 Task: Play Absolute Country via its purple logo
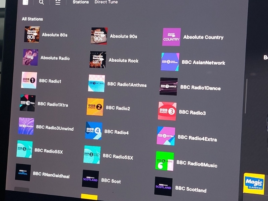pos(172,37)
